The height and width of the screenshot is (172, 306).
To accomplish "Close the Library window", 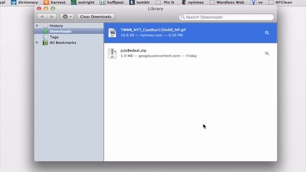I will [39, 9].
